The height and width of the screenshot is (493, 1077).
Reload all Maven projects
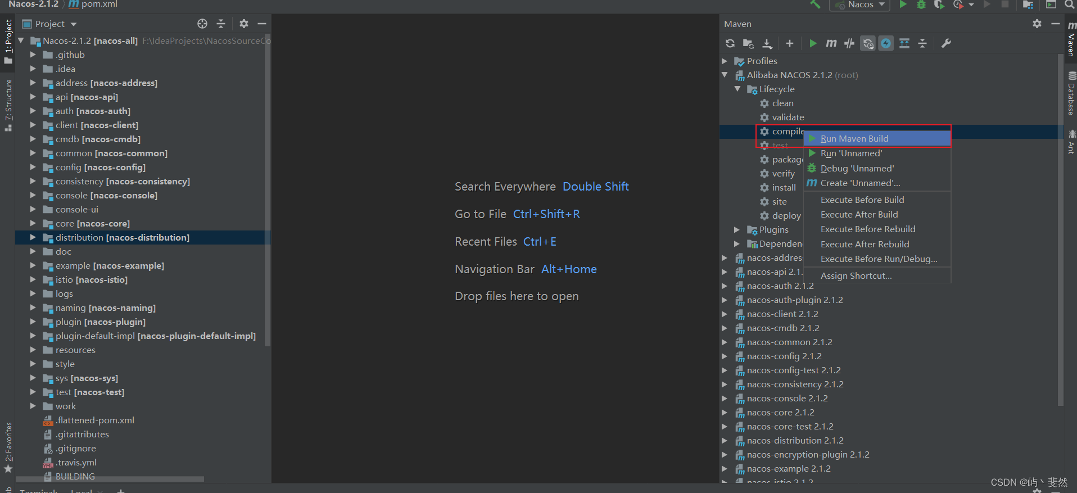coord(730,43)
